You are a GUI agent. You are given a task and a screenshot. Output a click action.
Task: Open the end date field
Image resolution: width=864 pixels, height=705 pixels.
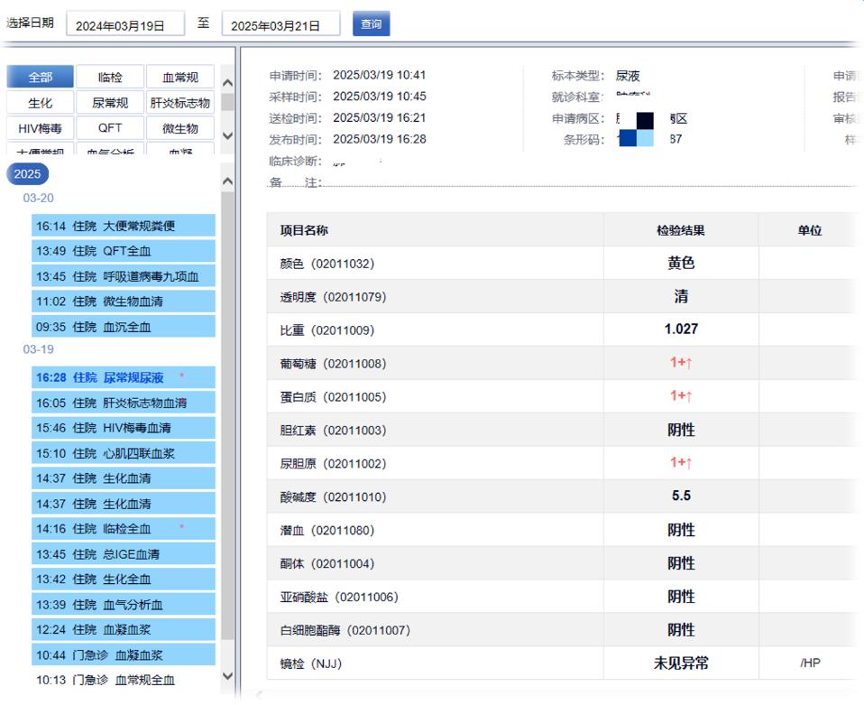[280, 25]
